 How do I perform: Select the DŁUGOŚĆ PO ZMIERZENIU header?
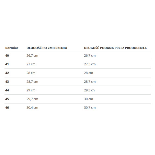click(x=47, y=48)
